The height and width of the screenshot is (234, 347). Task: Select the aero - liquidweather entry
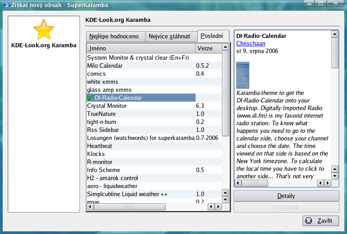pos(154,186)
